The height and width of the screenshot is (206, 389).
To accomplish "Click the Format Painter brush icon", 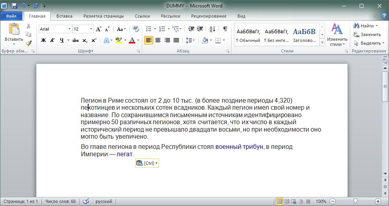I will point(28,43).
